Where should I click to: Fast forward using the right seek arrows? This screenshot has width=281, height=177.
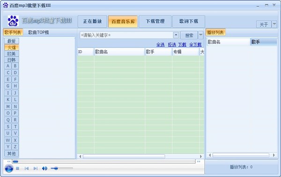click(199, 162)
